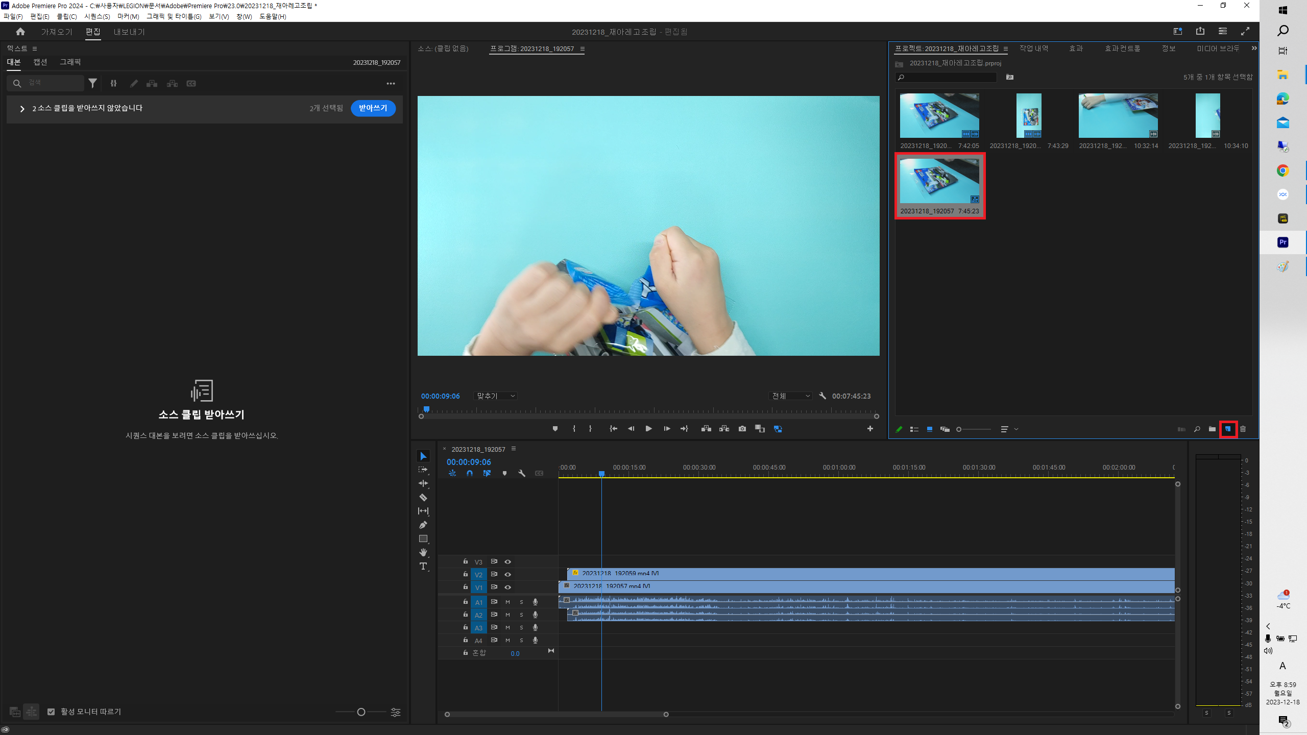Image resolution: width=1307 pixels, height=735 pixels.
Task: Open the 시퀀스(S) menu
Action: pos(97,16)
